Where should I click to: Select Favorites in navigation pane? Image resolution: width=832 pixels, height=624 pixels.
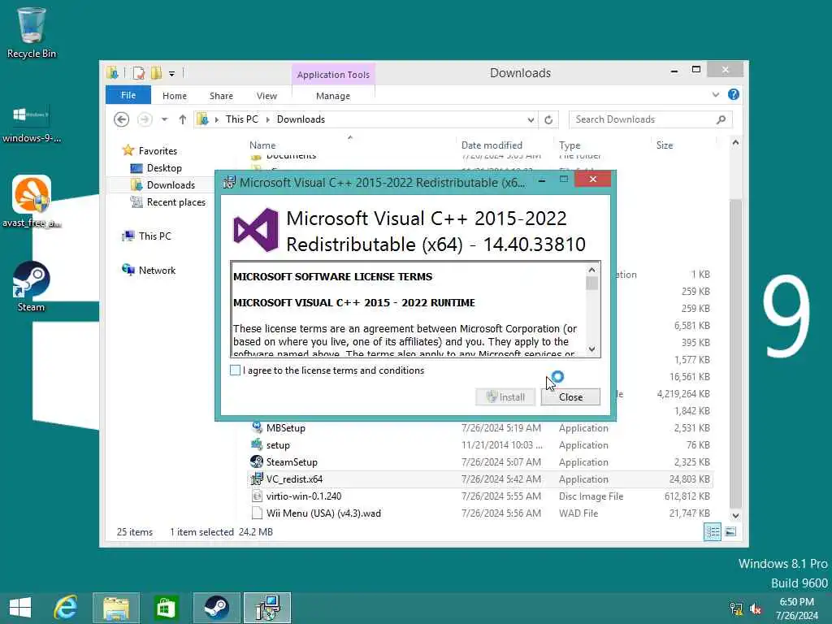[157, 150]
